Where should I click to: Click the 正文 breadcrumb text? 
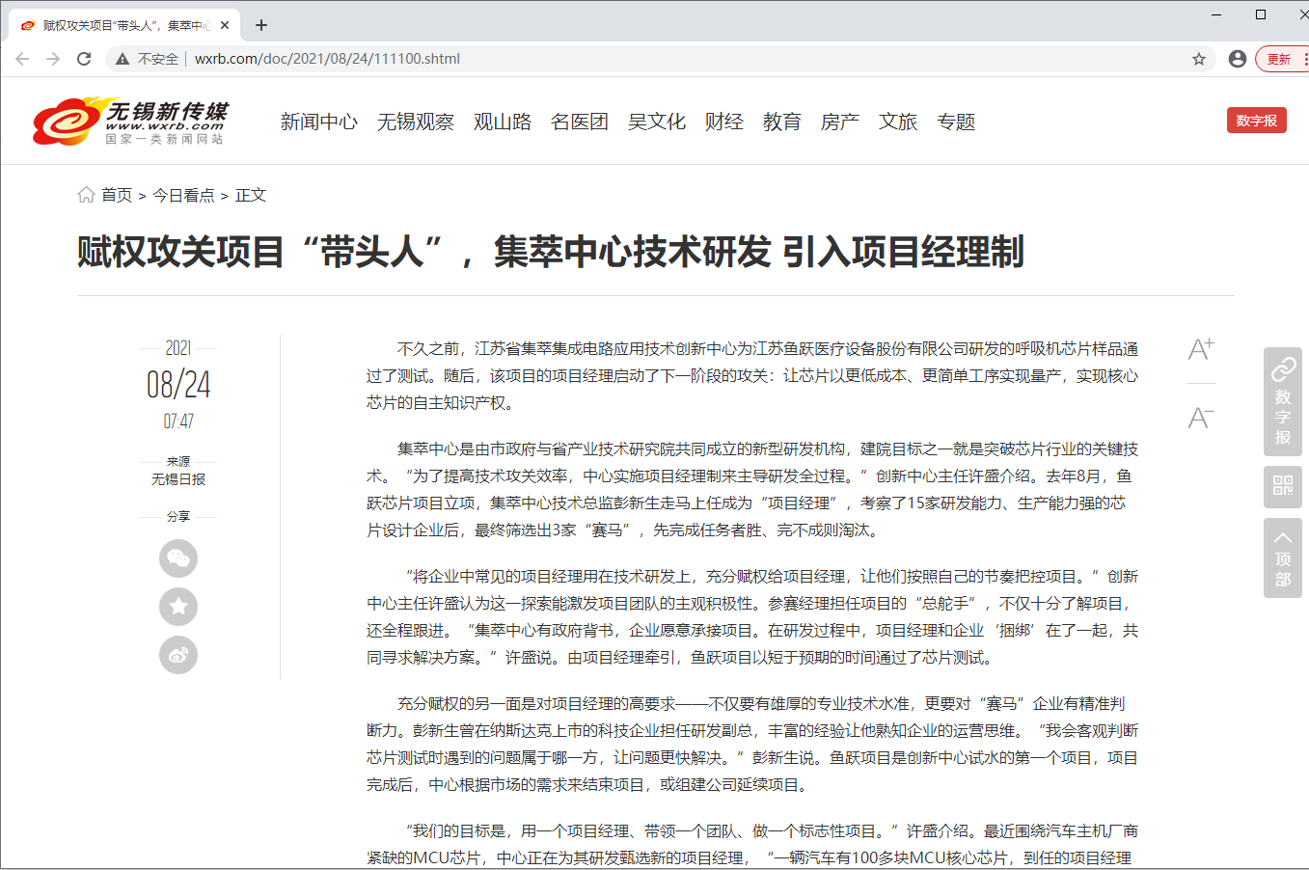pos(251,195)
